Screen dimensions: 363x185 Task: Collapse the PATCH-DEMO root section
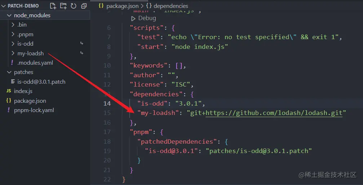4,6
